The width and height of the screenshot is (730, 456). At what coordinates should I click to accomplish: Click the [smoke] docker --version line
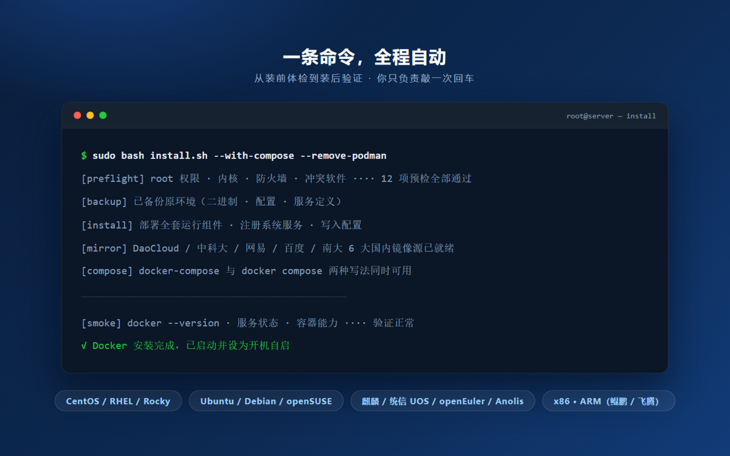[248, 323]
